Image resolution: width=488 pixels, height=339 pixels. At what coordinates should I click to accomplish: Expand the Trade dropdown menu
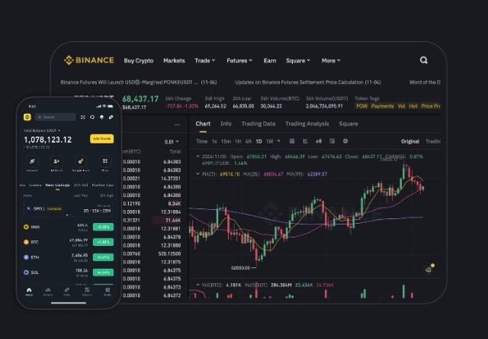pyautogui.click(x=205, y=60)
